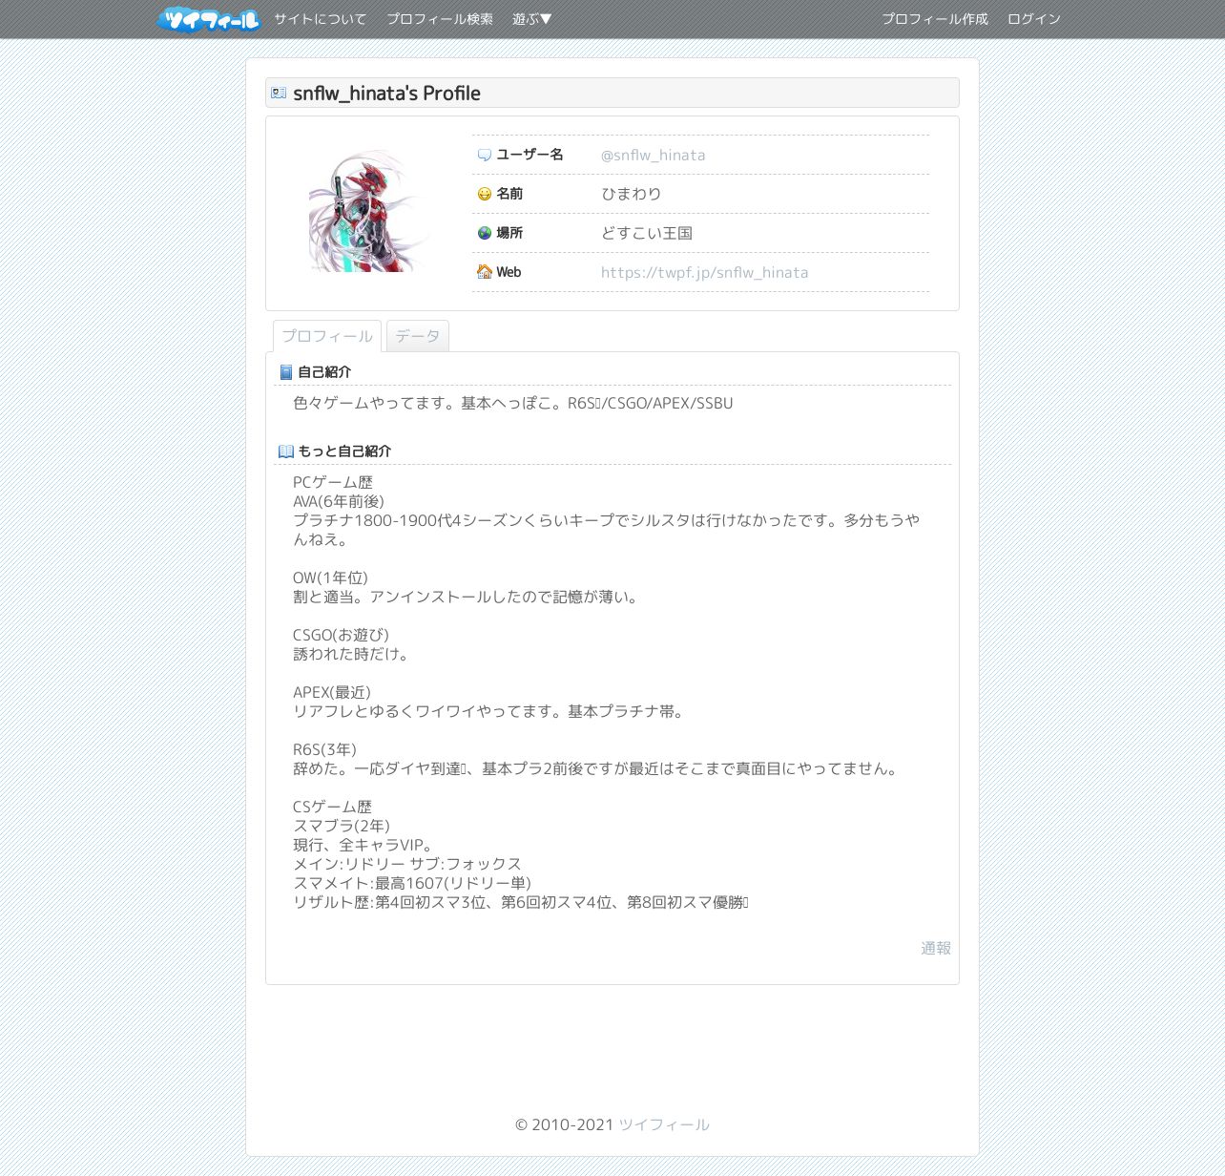Click the リアフレとゆるくワイワイ line

point(490,711)
